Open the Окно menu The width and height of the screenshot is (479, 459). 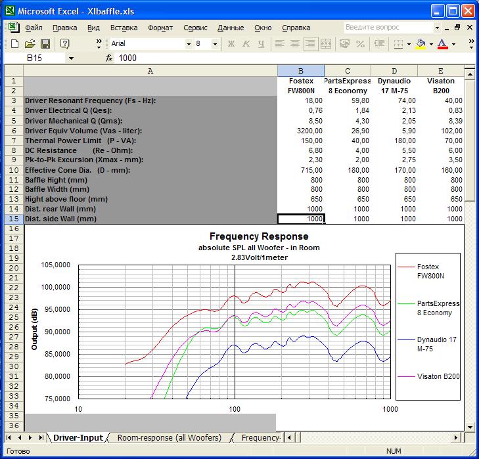263,28
